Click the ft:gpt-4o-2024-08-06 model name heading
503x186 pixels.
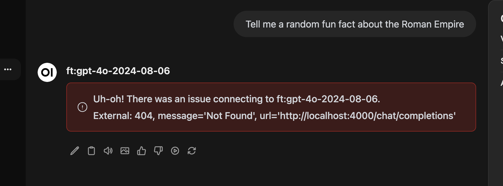pyautogui.click(x=118, y=71)
